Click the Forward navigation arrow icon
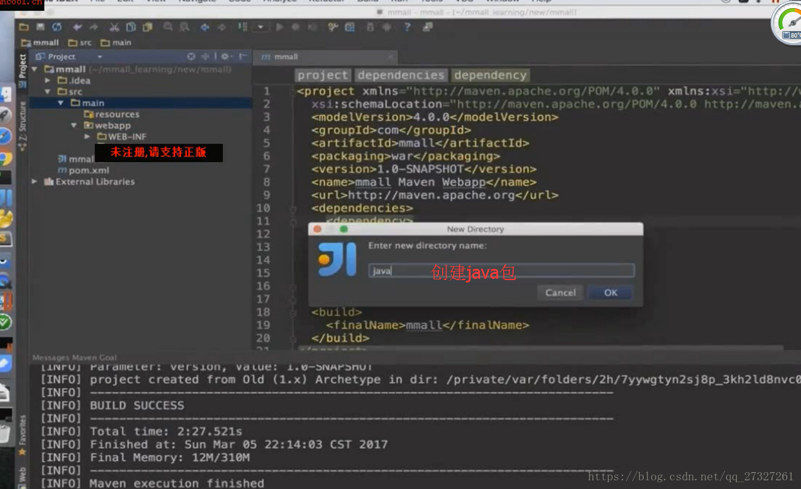Screen dimensions: 801x489 (221, 27)
